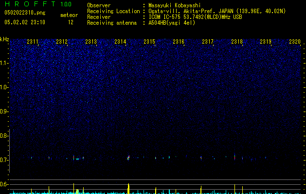Click the tallest yellow level bar below 2314 echo
The image size is (306, 194).
[128, 189]
